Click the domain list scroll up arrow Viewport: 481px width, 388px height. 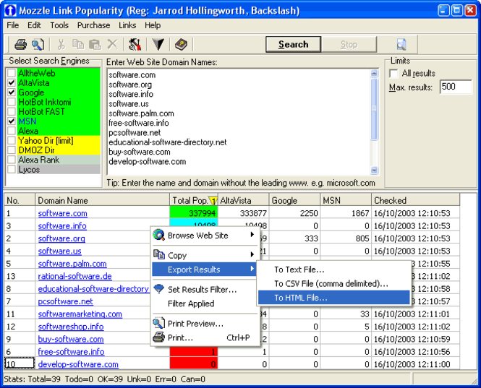click(x=374, y=73)
